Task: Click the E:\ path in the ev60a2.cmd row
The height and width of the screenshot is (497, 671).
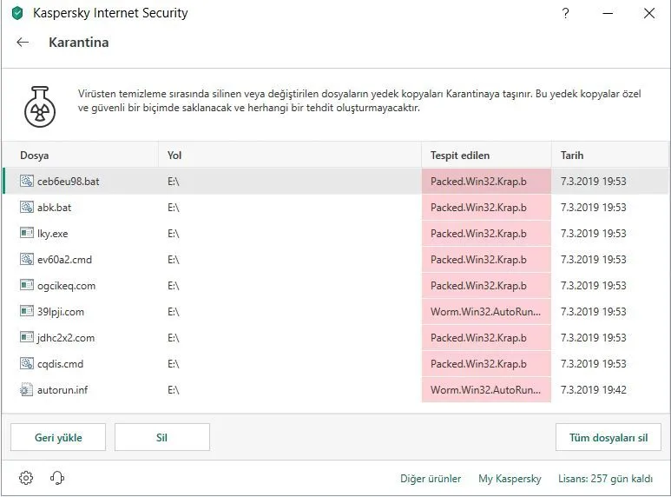Action: click(174, 260)
